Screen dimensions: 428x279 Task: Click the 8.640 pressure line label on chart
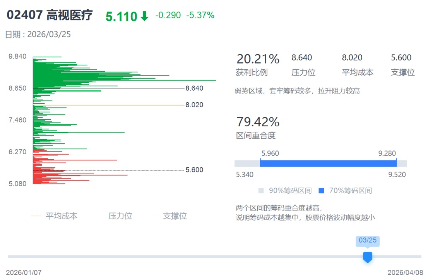coord(194,88)
